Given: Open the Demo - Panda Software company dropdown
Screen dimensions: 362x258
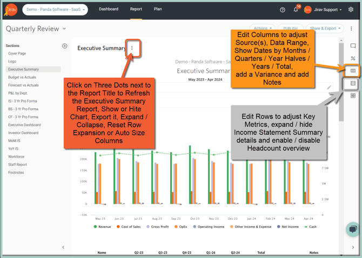Looking at the screenshot, I should tap(56, 10).
